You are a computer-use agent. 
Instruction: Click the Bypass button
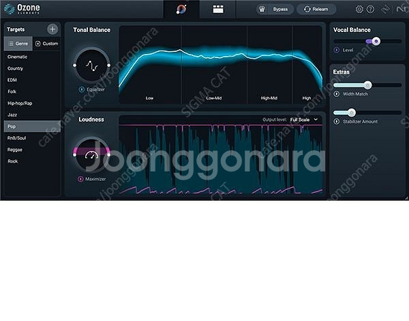[x=275, y=9]
